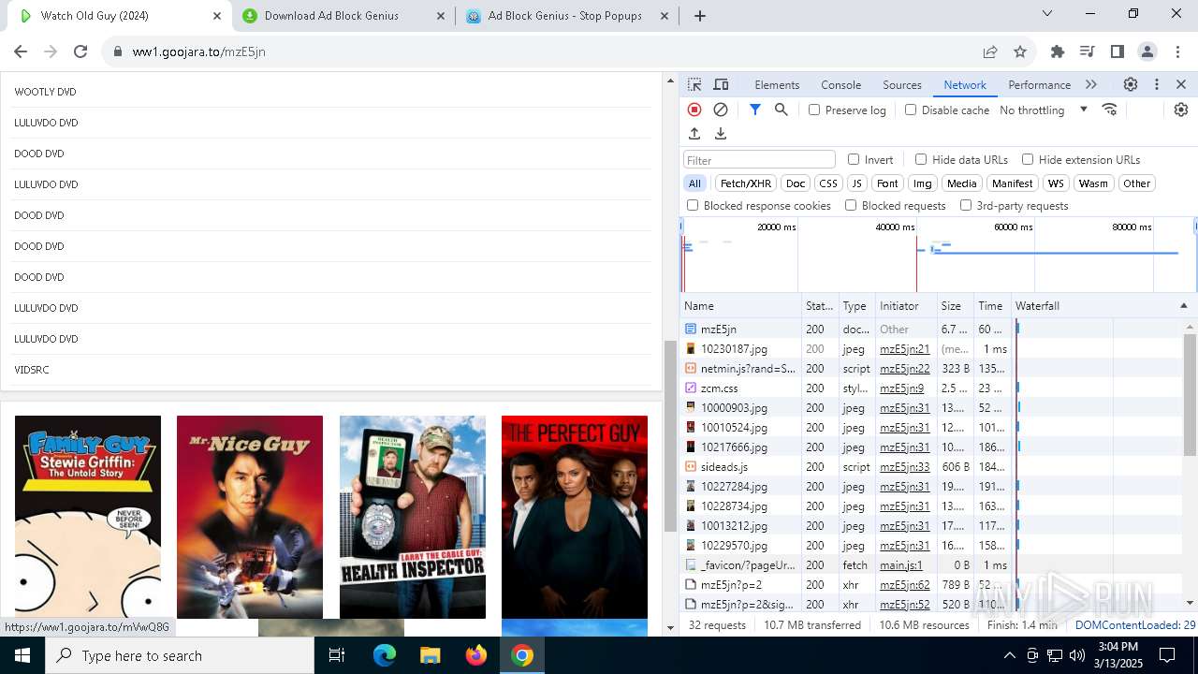Switch to the Sources tab
1198x674 pixels.
(x=902, y=84)
